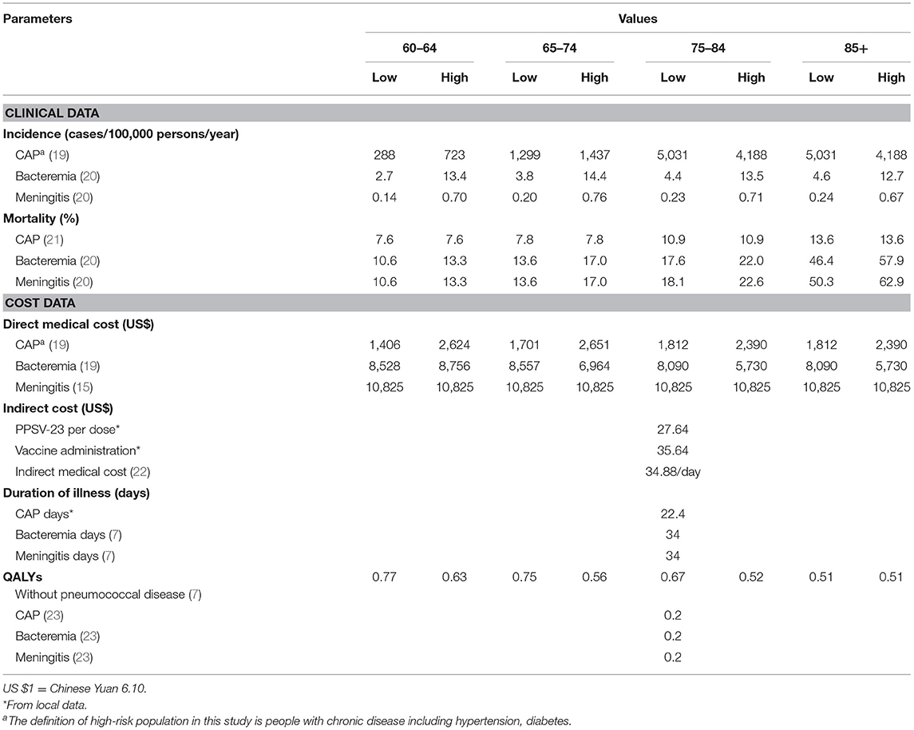Image resolution: width=914 pixels, height=730 pixels.
Task: Click indirect medical cost value 34.88/day
Action: click(673, 472)
